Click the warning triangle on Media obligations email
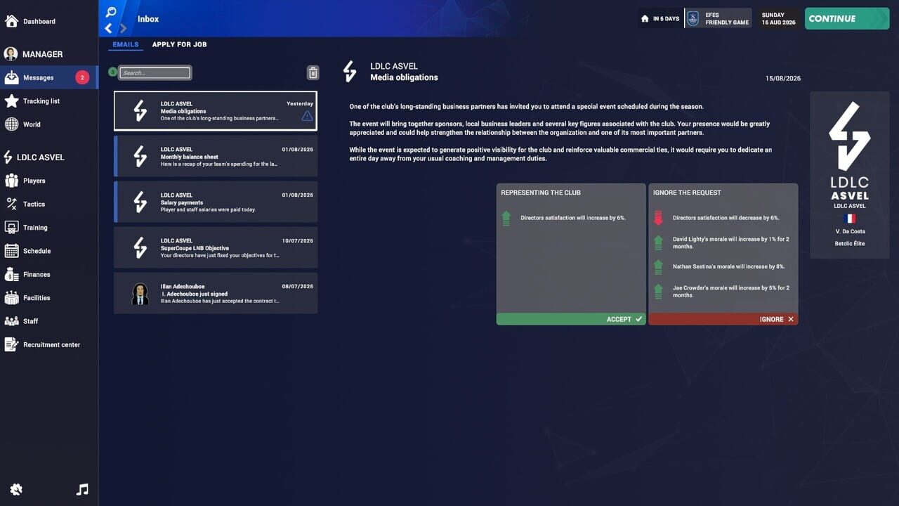Screen dimensions: 899x506 307,116
